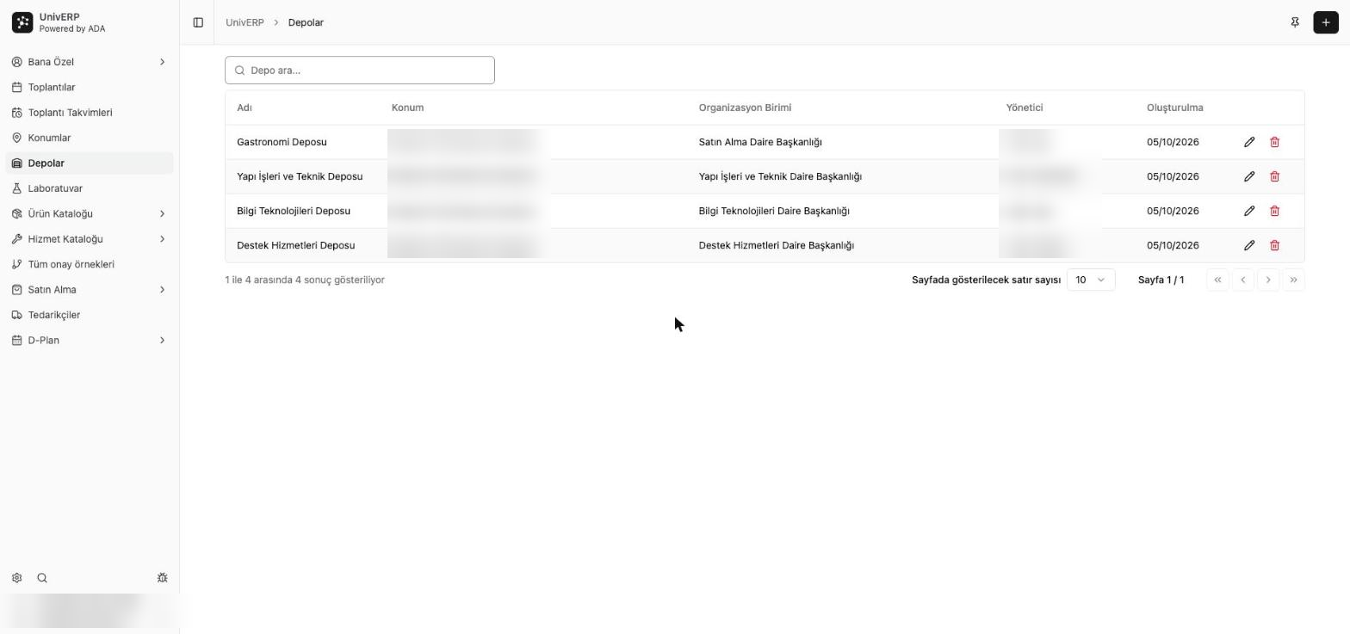Screen dimensions: 1350x634
Task: Edit the Bilgi Teknolojileri Deposu row
Action: pos(1249,211)
